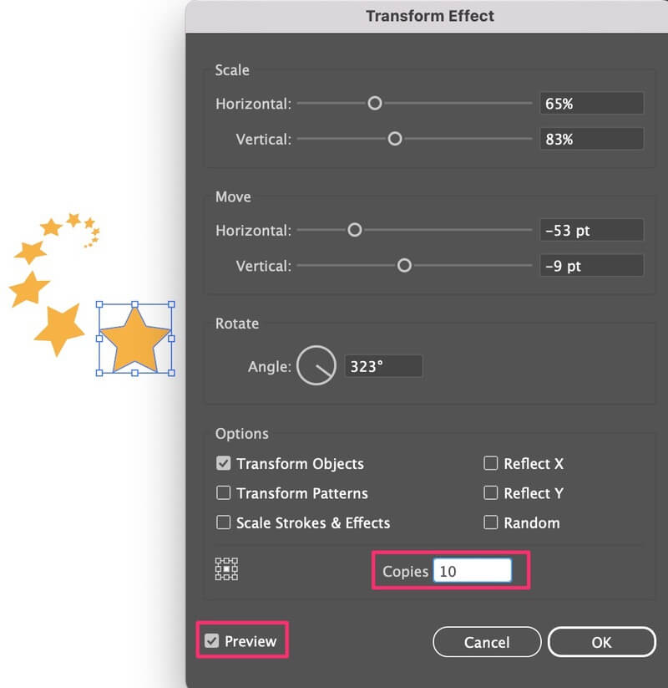The width and height of the screenshot is (668, 688).
Task: Uncheck Transform Objects
Action: tap(224, 463)
